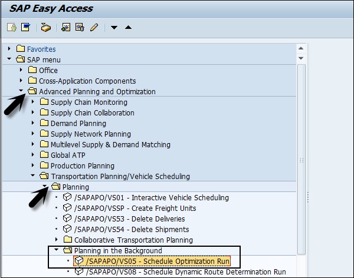Screen dimensions: 354x278
Task: Collapse Transportation Planning/Vehicle Scheduling arrow
Action: 32,176
